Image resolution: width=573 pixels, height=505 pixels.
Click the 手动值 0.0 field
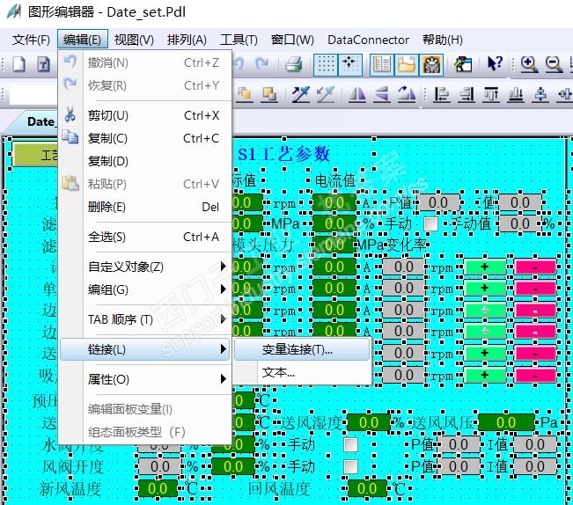pos(520,223)
